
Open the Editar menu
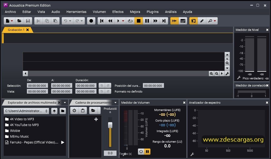27,12
